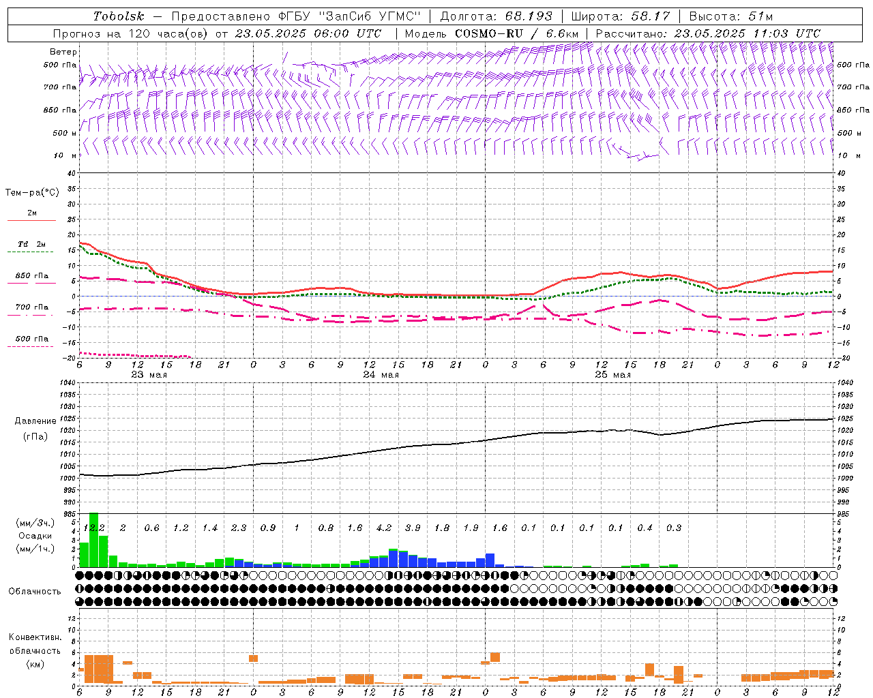Screen dimensions: 873x698
Task: Click the 1.9 precipitation total
Action: point(471,528)
